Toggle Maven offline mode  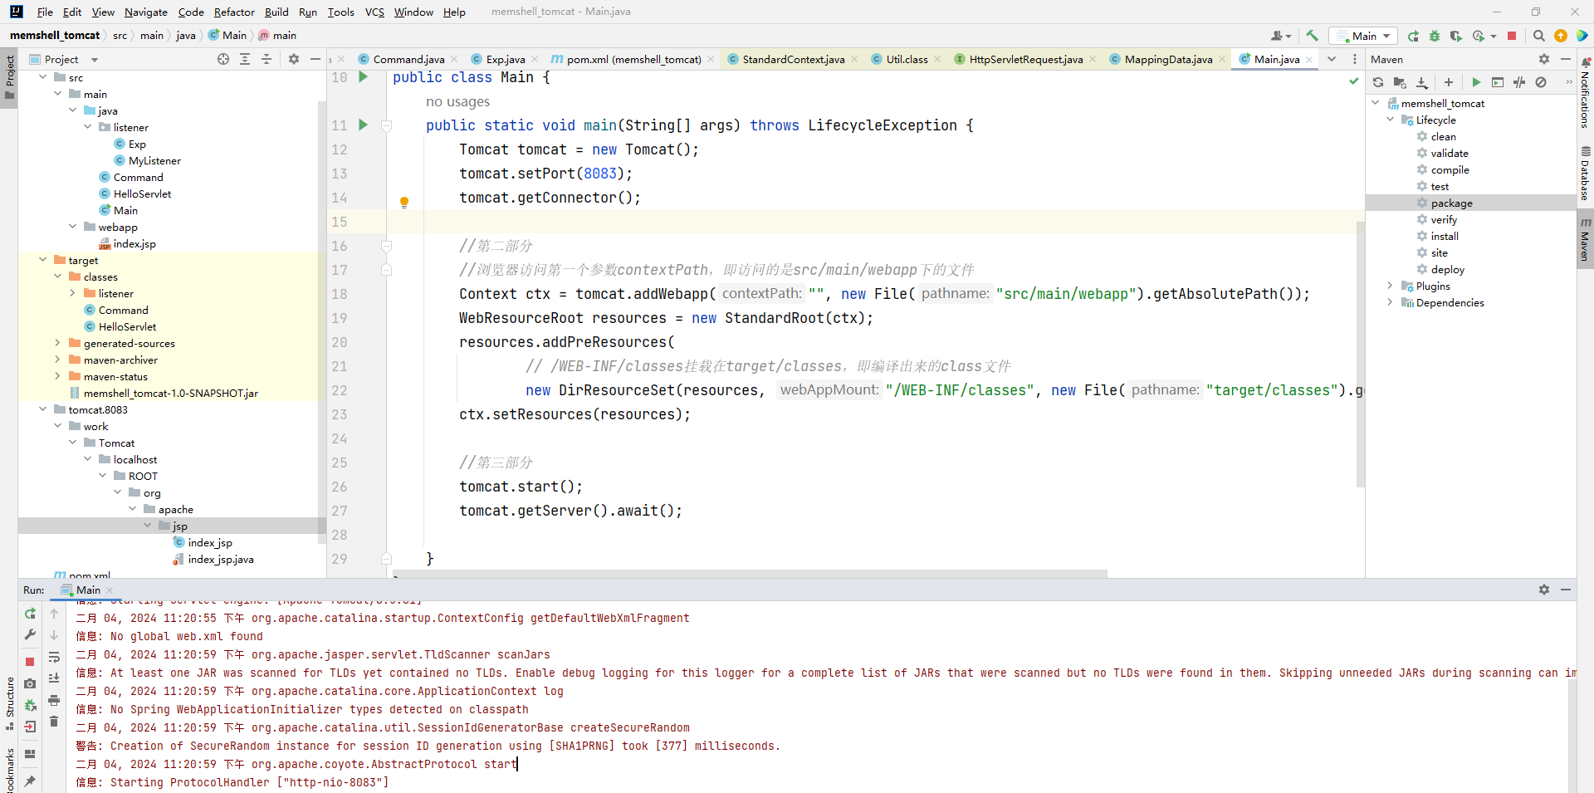(1519, 82)
